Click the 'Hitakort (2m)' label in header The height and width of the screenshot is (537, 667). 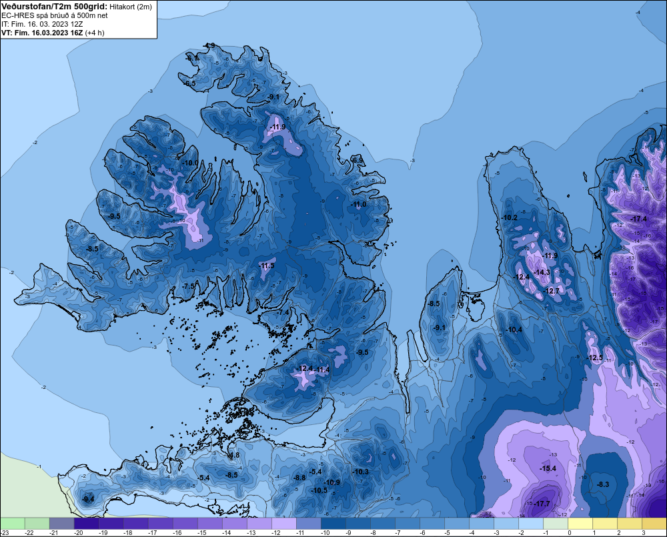tap(131, 7)
